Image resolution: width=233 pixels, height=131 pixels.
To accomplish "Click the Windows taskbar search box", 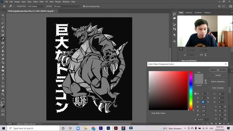I will (33, 128).
